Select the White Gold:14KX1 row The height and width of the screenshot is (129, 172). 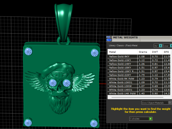click(139, 90)
